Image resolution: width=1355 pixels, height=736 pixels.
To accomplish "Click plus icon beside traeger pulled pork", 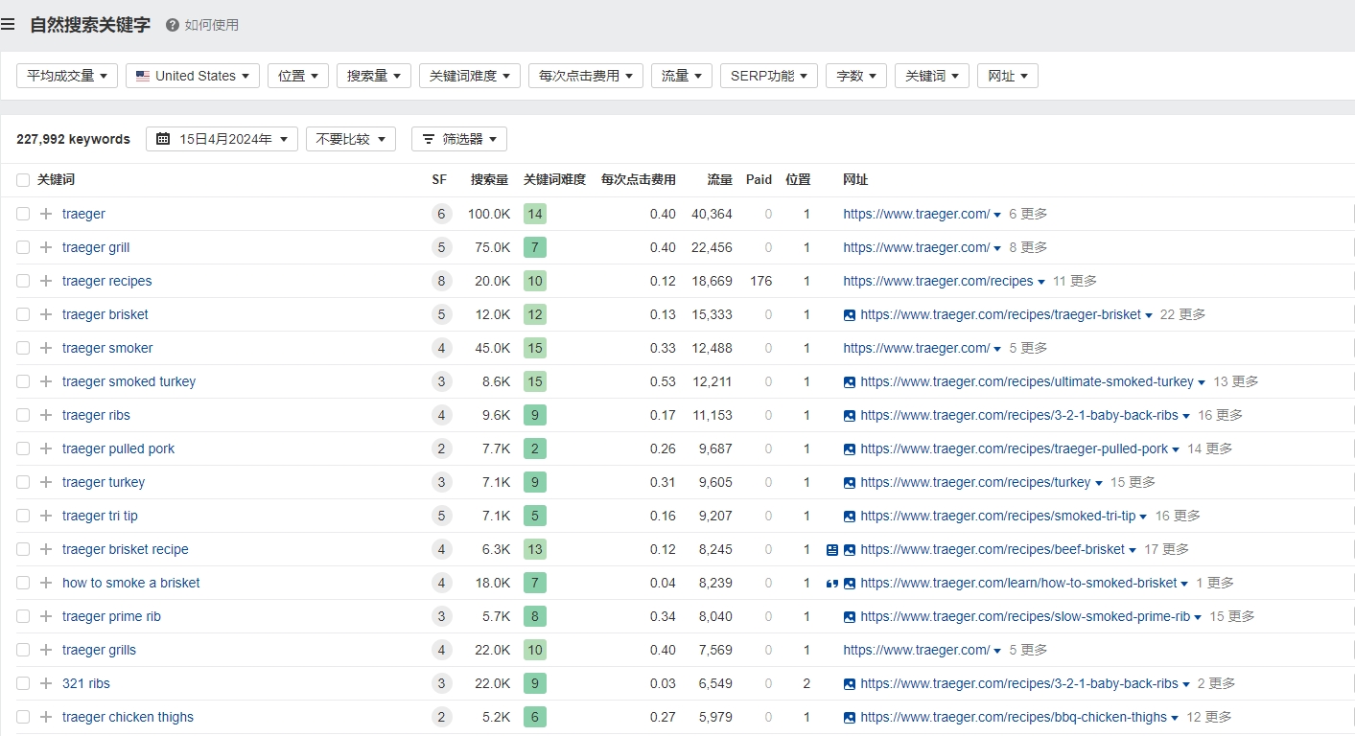I will click(x=46, y=448).
